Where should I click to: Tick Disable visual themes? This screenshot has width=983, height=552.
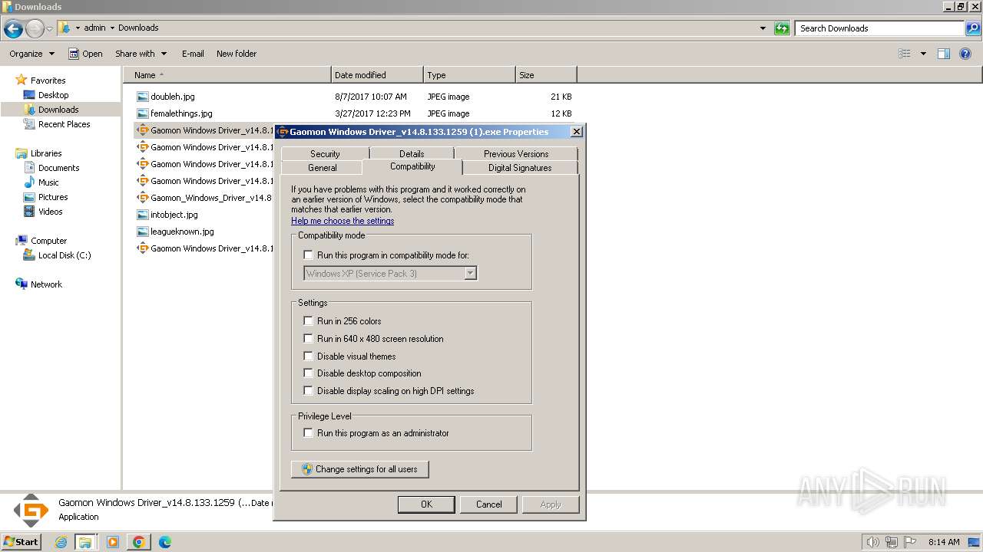tap(309, 356)
